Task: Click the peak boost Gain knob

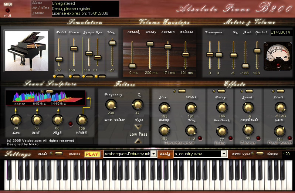Action: click(x=279, y=131)
